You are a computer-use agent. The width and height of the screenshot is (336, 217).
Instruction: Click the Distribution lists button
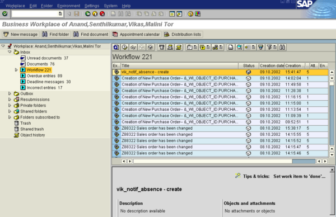point(183,35)
